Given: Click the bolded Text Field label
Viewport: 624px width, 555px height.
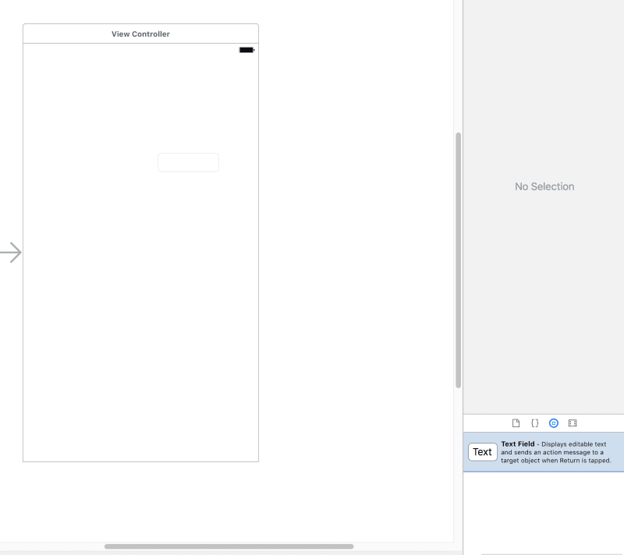Looking at the screenshot, I should coord(517,444).
